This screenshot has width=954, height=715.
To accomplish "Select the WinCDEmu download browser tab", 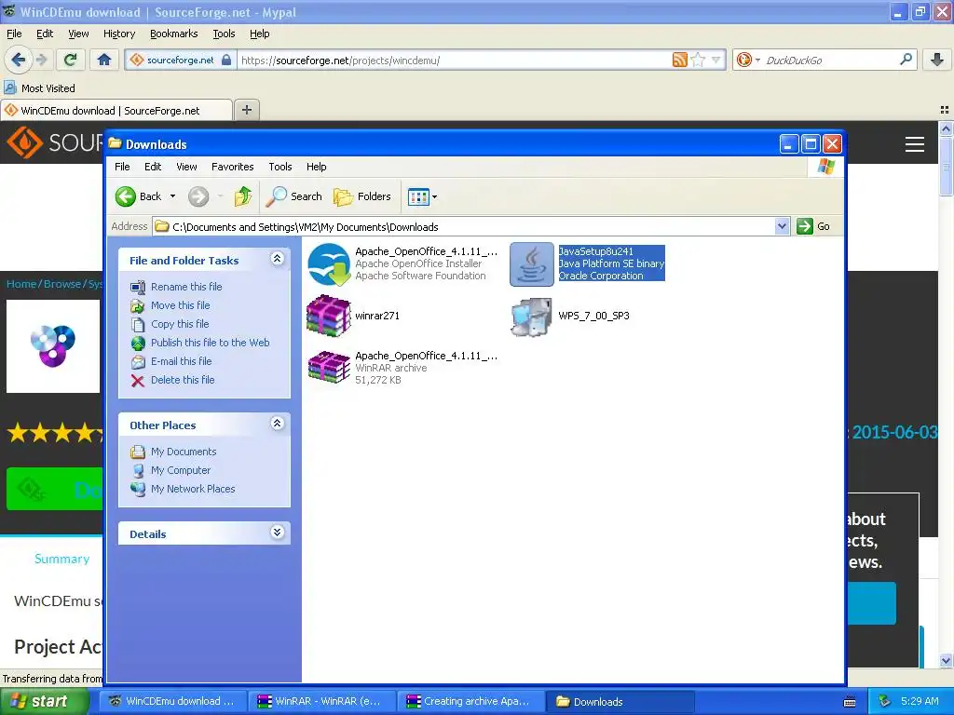I will [x=116, y=111].
